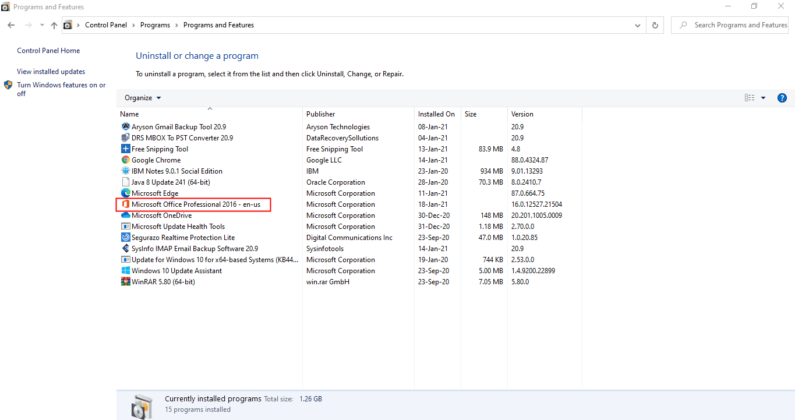Expand the chevron after Control Panel breadcrumb
This screenshot has width=795, height=420.
(x=134, y=25)
